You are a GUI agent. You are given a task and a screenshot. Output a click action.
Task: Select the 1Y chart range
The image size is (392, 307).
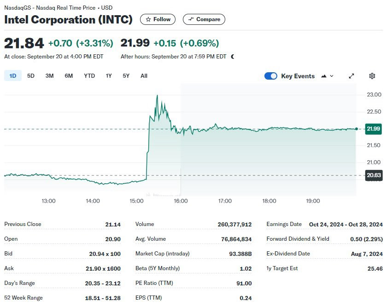coord(109,75)
